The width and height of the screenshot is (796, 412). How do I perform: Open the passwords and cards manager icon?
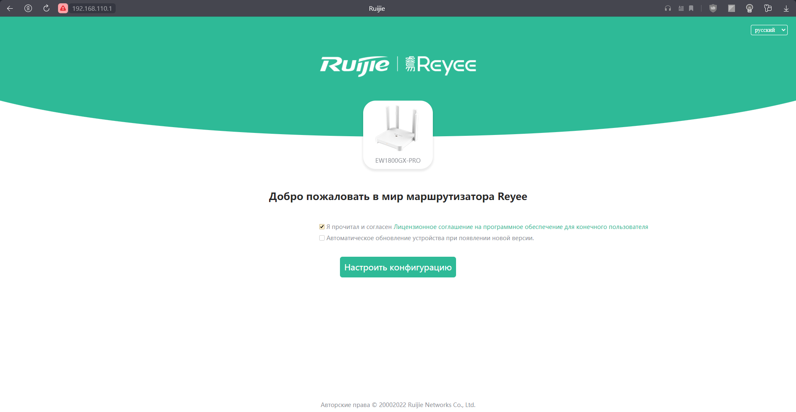click(x=768, y=8)
